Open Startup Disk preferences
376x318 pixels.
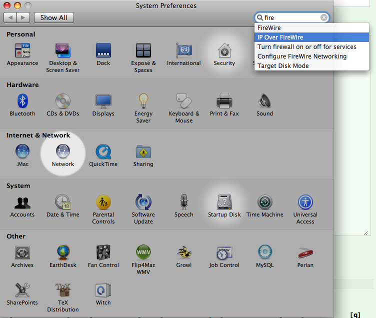point(224,202)
